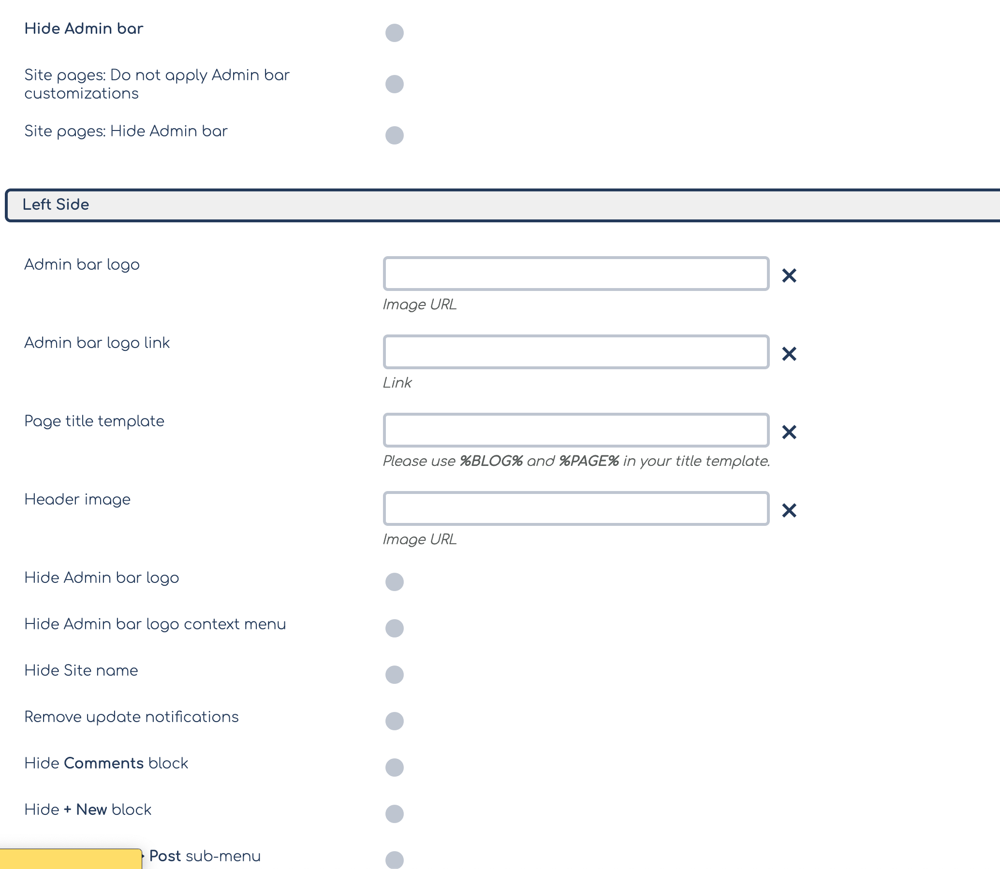The width and height of the screenshot is (1000, 869).
Task: Focus the Admin bar logo link input
Action: coord(575,352)
